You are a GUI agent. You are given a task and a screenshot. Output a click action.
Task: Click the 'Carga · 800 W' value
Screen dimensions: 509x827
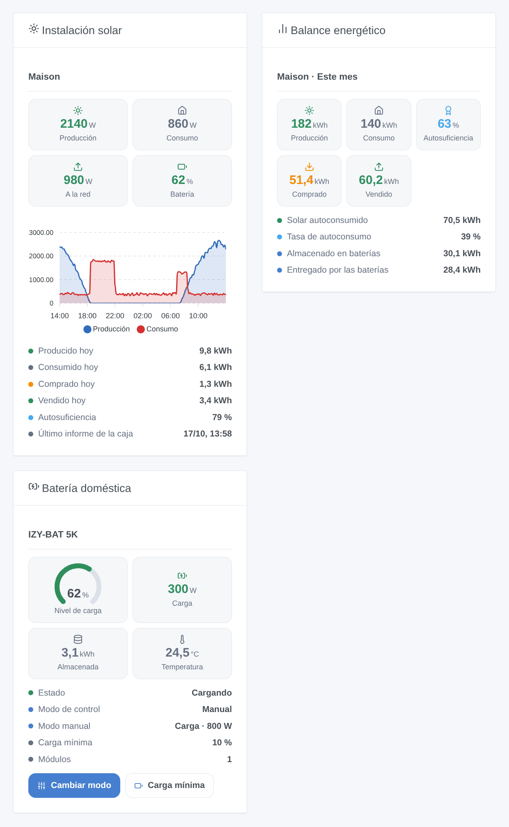point(203,726)
